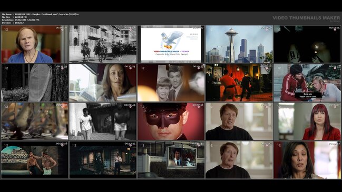342x192 pixels.
Task: Click the subtitle text in the red tracksuit thumbnail
Action: click(x=308, y=95)
